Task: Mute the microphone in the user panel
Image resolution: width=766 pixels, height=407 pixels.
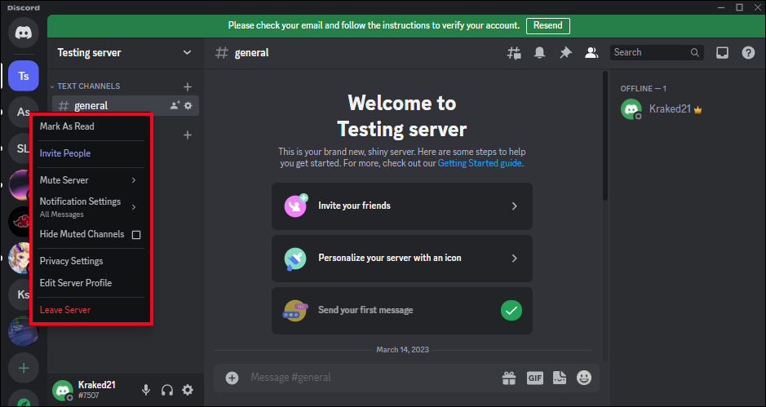Action: click(146, 390)
